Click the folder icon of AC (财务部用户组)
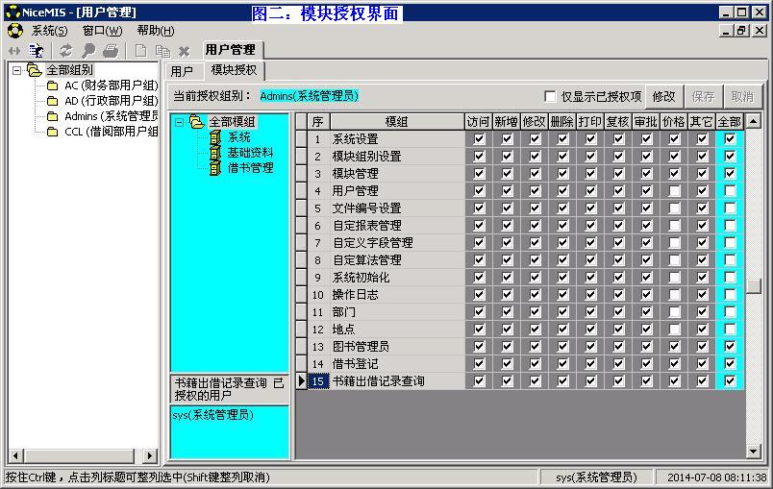Image resolution: width=773 pixels, height=489 pixels. point(52,86)
